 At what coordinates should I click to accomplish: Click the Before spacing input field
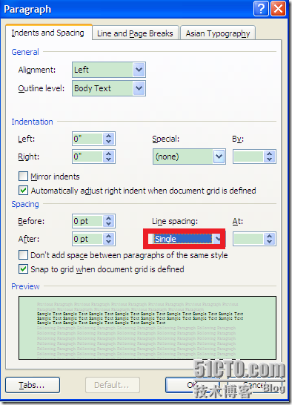(88, 221)
